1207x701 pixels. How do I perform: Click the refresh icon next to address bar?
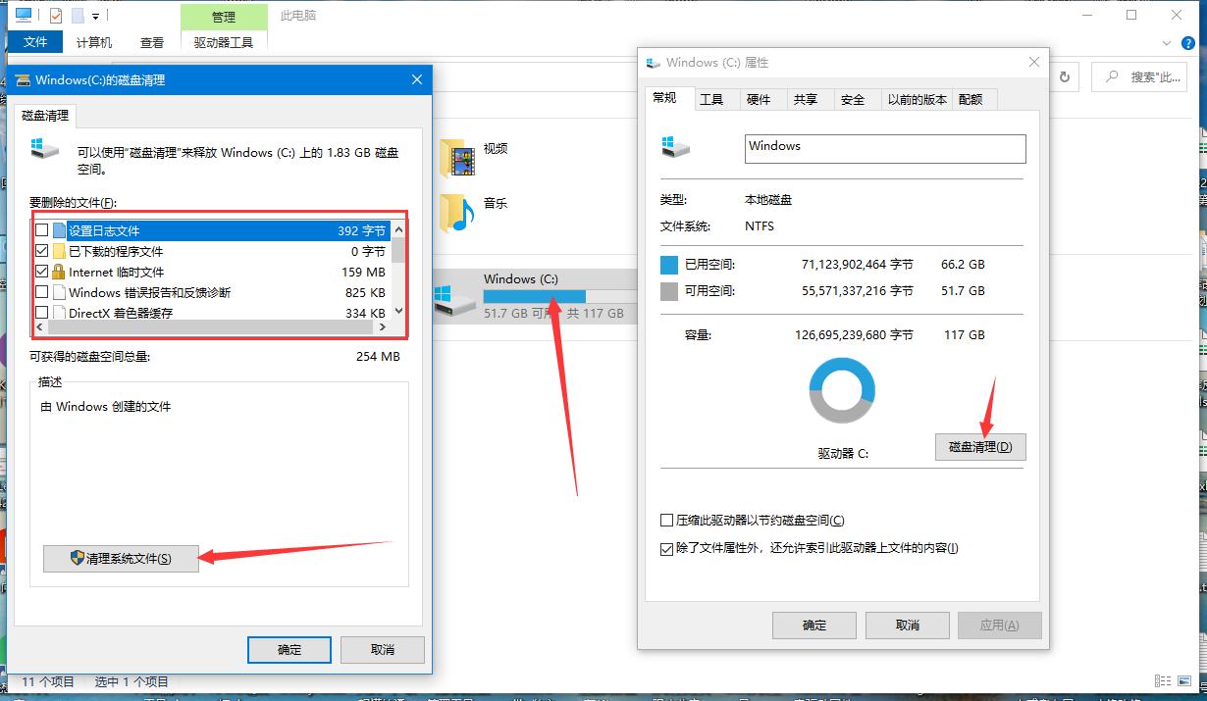point(1065,75)
